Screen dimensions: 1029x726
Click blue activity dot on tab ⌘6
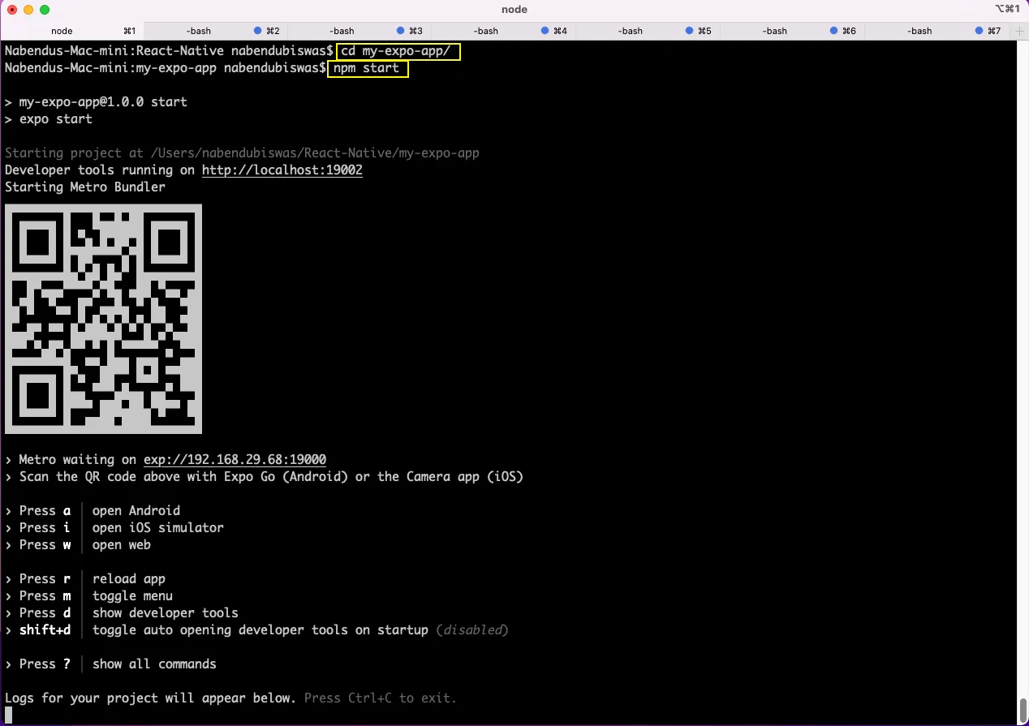tap(834, 31)
